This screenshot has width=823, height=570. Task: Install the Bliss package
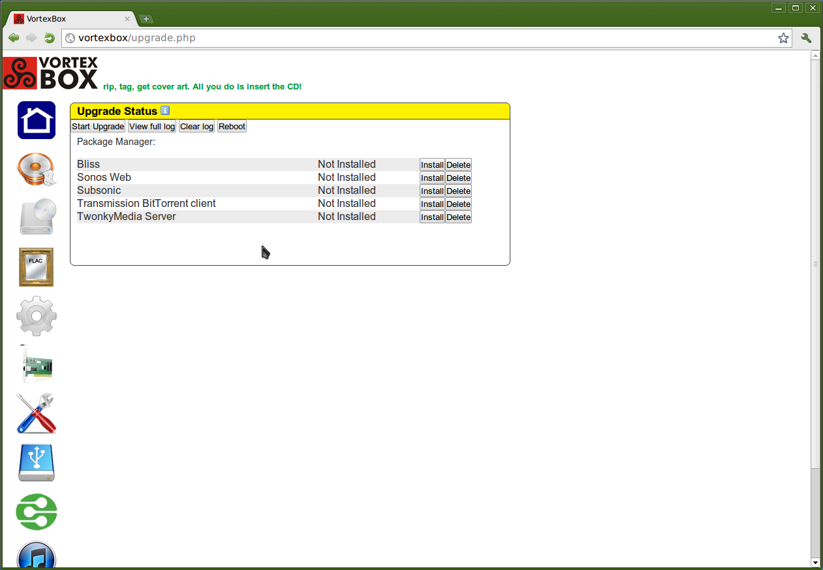[x=432, y=165]
